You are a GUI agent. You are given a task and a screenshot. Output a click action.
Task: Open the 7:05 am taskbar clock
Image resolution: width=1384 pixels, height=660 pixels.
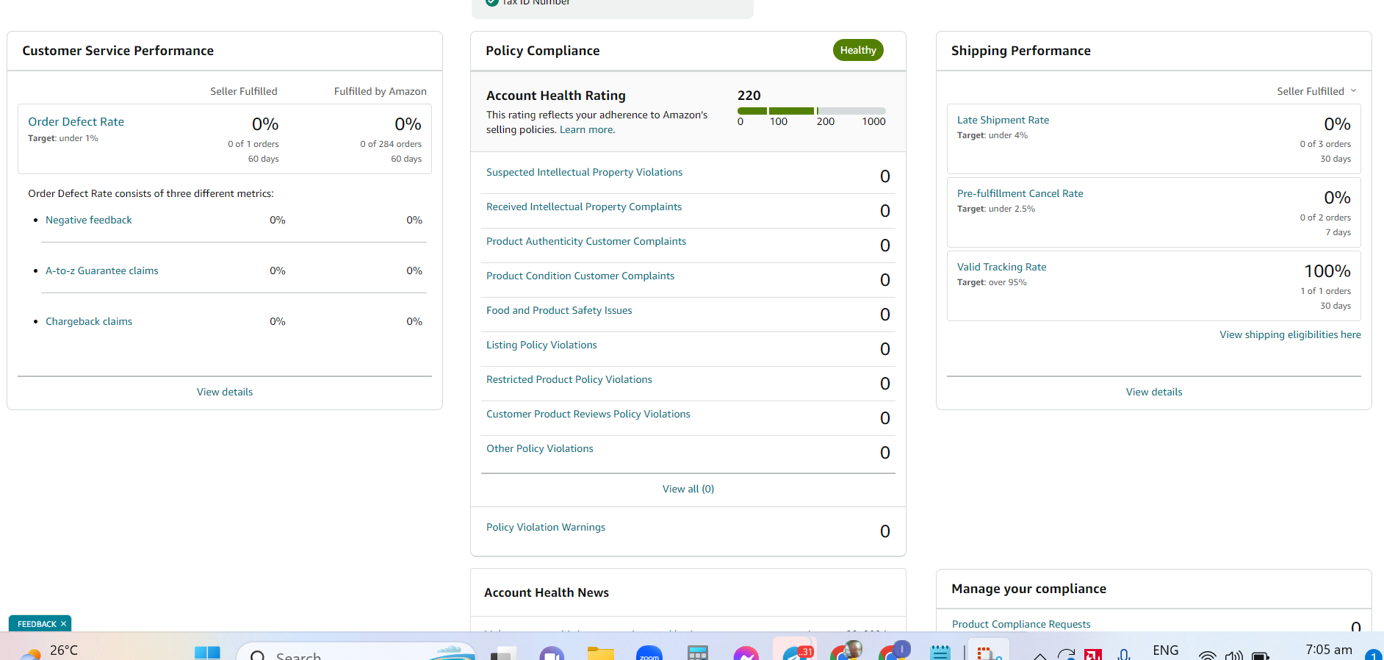click(1329, 650)
